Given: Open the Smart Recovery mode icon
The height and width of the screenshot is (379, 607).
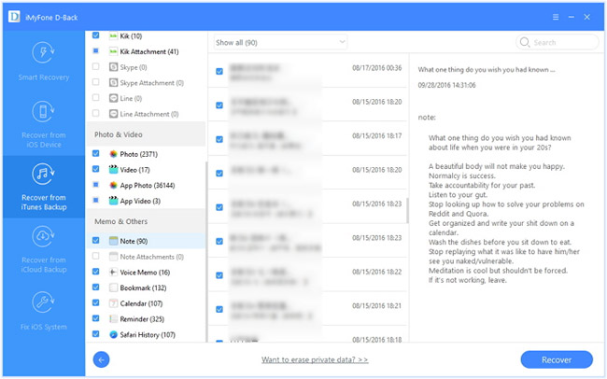Looking at the screenshot, I should (x=43, y=52).
